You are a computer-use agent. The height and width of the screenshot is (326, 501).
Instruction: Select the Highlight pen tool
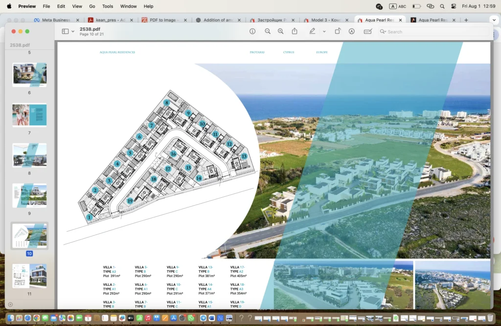[x=312, y=31]
